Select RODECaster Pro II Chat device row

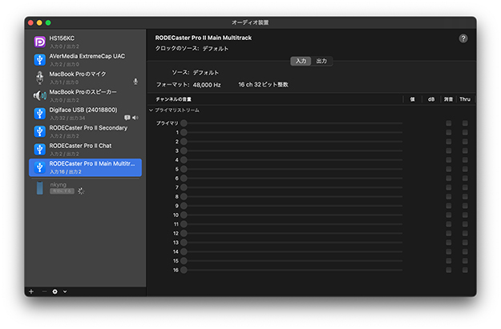(85, 149)
